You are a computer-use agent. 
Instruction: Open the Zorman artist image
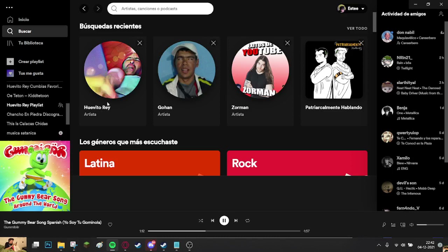(260, 70)
